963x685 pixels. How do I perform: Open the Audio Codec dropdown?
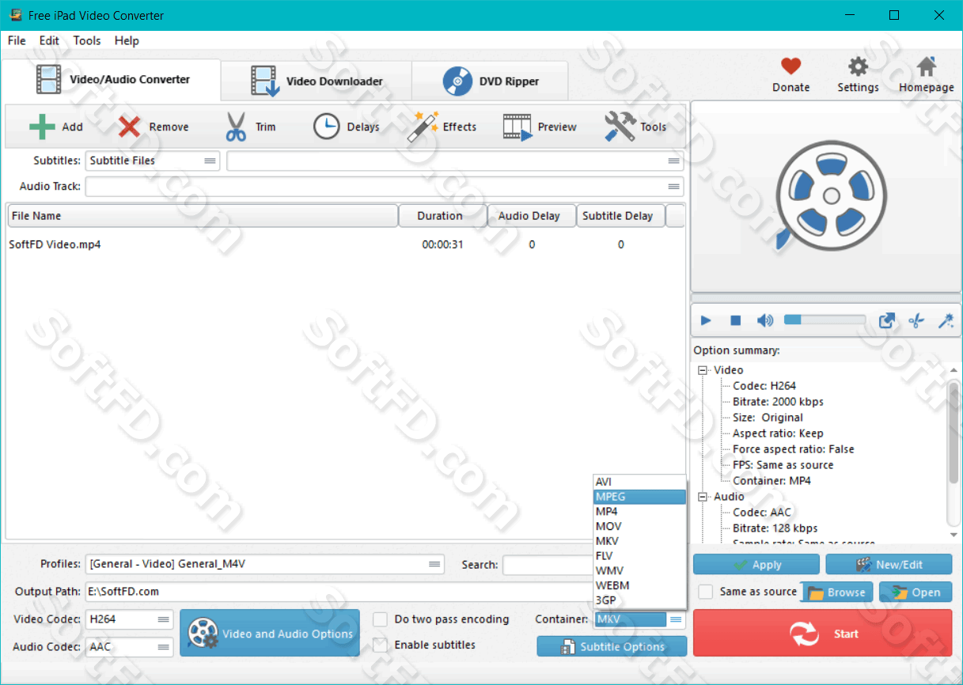pyautogui.click(x=130, y=647)
